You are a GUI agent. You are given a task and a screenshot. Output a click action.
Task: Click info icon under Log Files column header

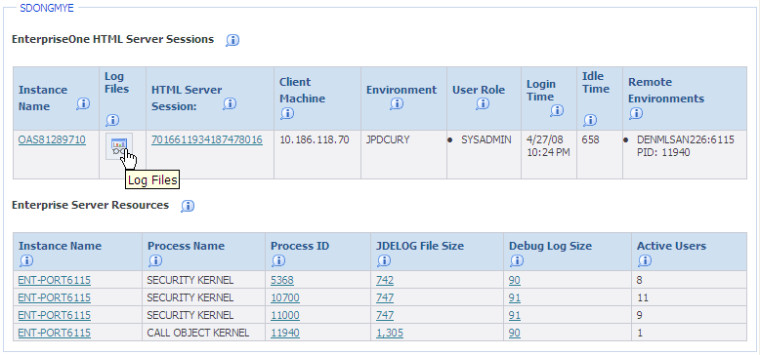click(x=112, y=120)
